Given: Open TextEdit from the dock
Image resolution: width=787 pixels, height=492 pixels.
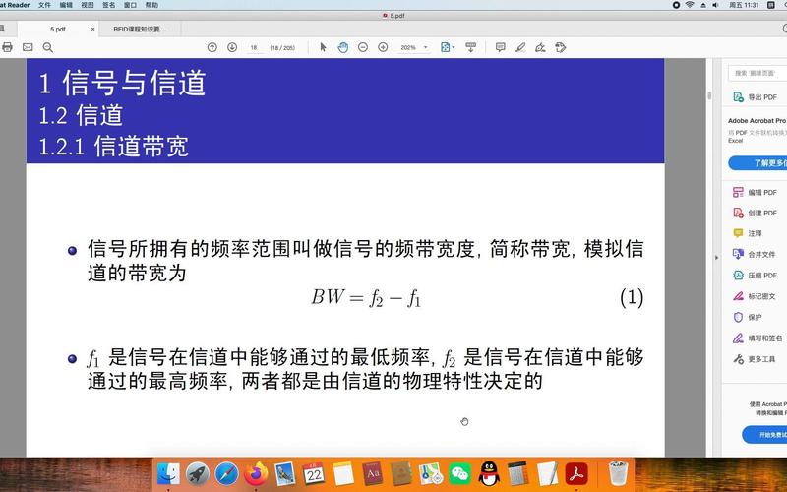Looking at the screenshot, I should (547, 473).
